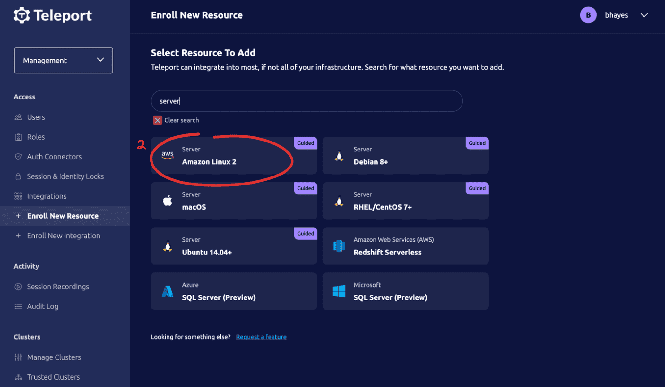Select Enroll New Resource in sidebar
The image size is (665, 387).
pyautogui.click(x=63, y=216)
